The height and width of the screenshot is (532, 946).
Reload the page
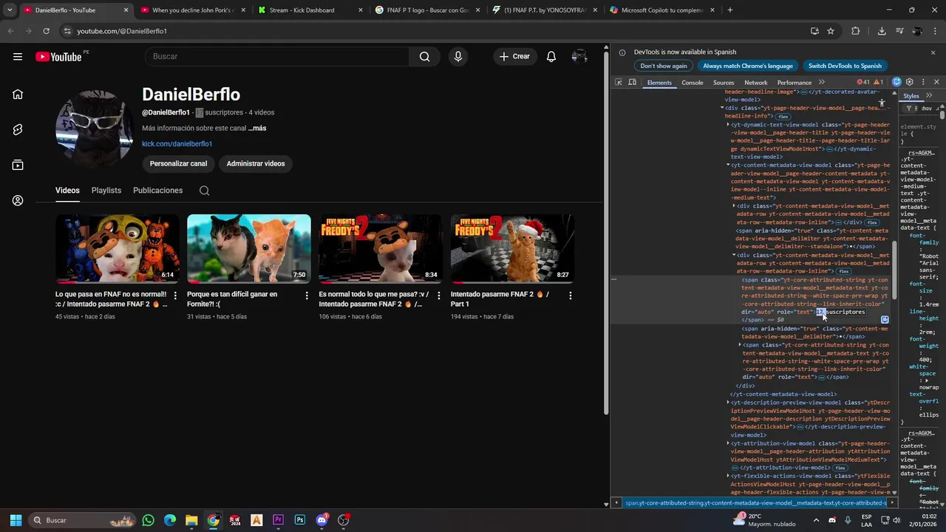click(47, 31)
